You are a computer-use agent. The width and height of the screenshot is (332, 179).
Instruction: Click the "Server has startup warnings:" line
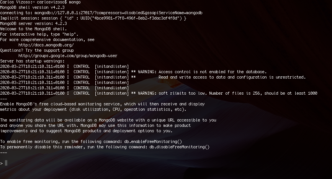pos(33,61)
